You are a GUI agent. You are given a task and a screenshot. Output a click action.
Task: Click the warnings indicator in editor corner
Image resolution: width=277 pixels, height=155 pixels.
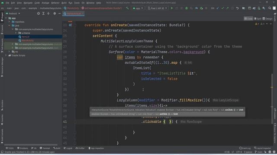[x=259, y=24]
